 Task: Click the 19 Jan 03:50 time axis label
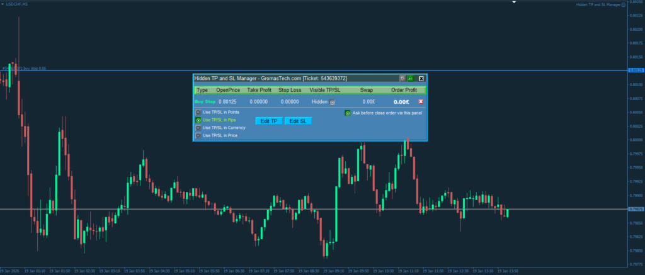coord(134,271)
